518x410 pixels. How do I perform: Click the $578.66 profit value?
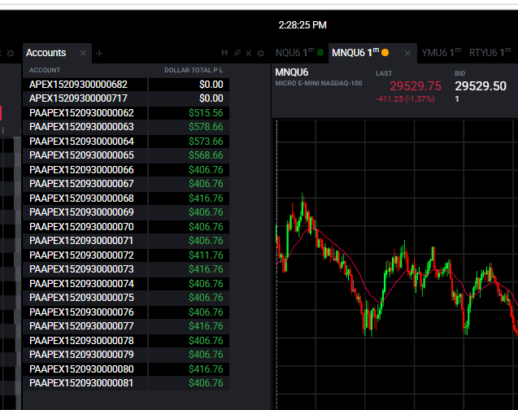[206, 127]
